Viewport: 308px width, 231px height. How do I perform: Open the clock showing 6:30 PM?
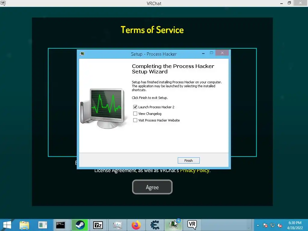pos(295,225)
